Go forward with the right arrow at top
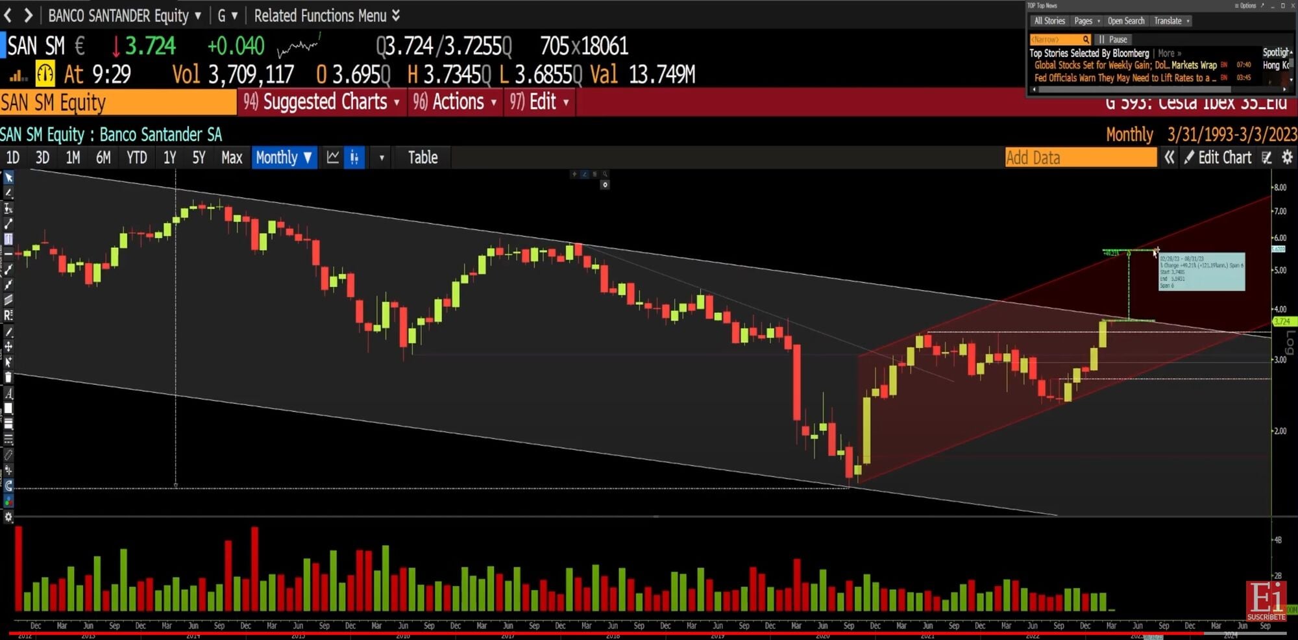The image size is (1298, 640). point(28,15)
